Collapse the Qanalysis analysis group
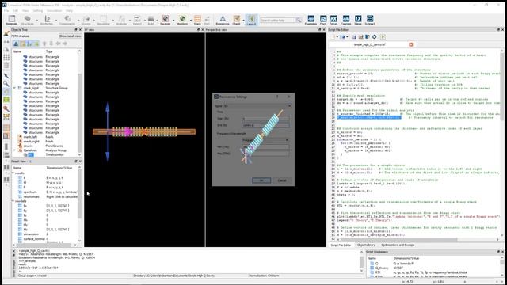Screen dimensions: 507x285 (x=14, y=150)
